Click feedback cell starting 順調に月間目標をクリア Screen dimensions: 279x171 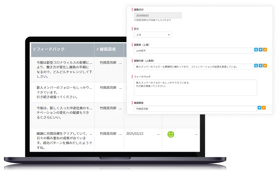tap(63, 139)
